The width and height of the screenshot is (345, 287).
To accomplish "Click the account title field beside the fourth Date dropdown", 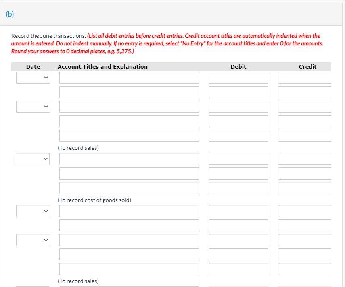I will [129, 211].
